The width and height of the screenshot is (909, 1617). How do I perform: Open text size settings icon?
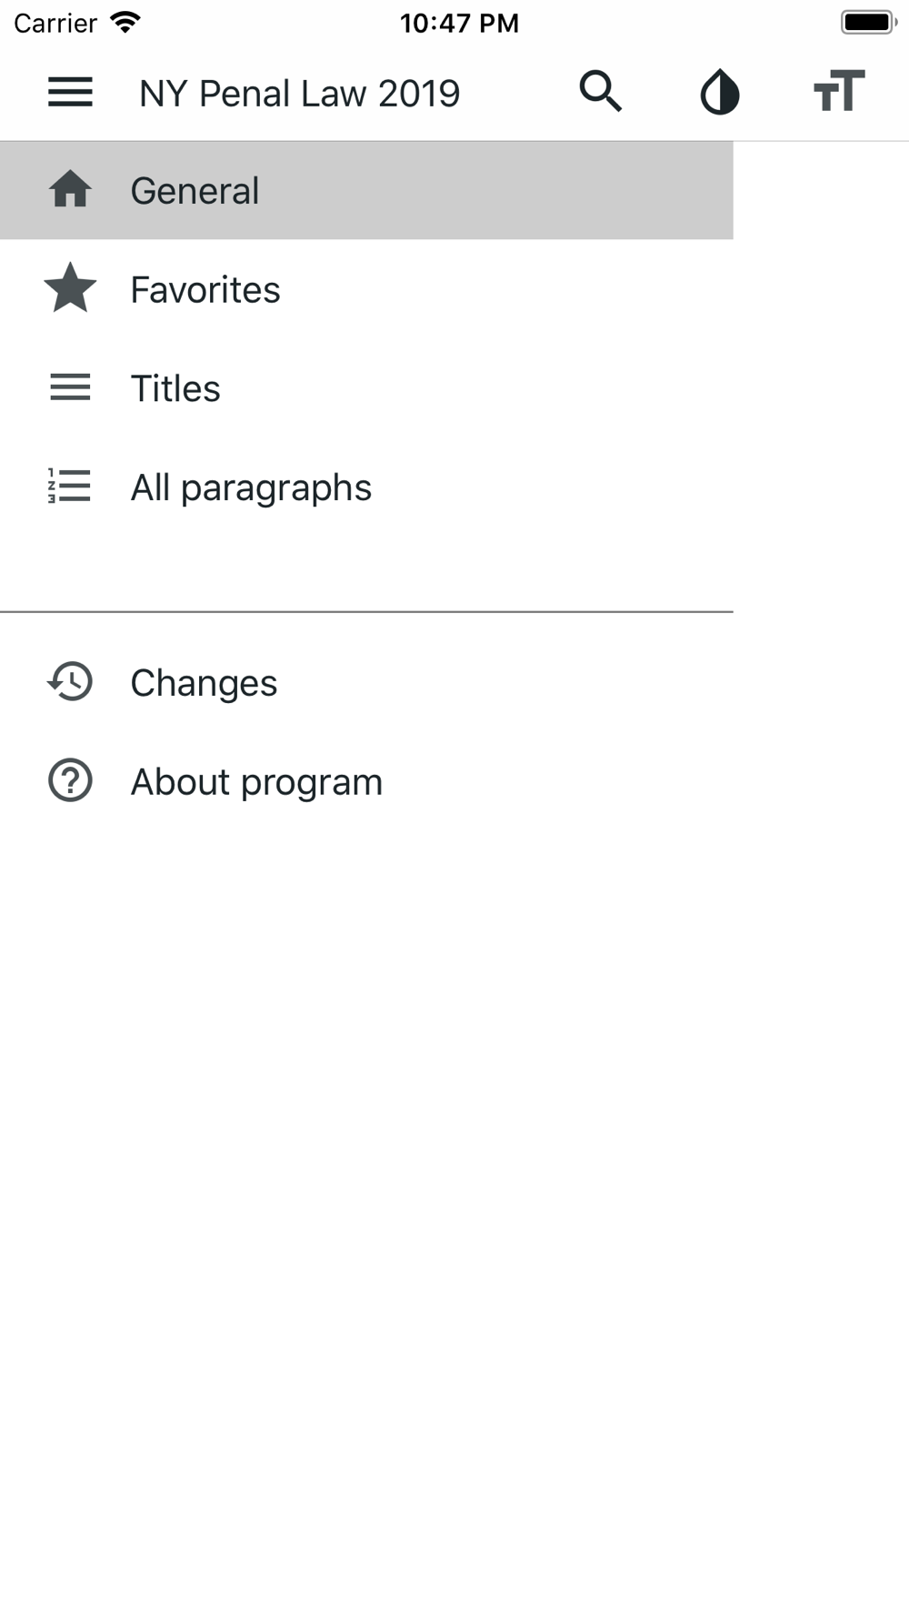click(839, 91)
